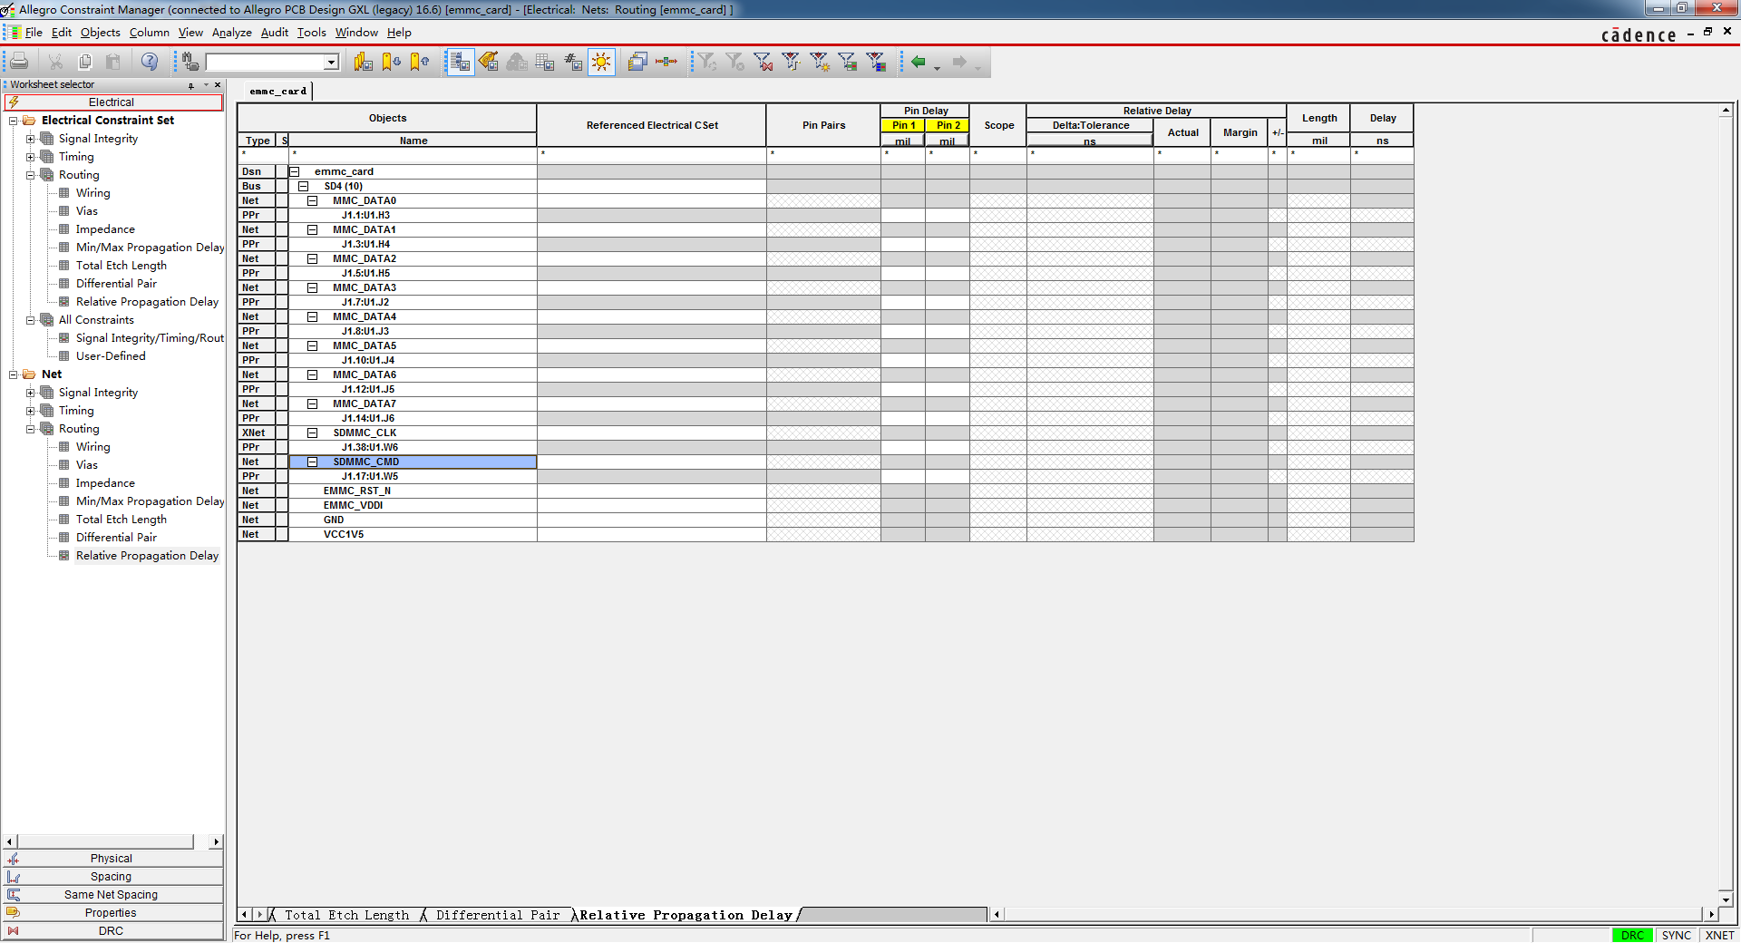Collapse the SDMMC_CLK xnet row

tap(312, 433)
